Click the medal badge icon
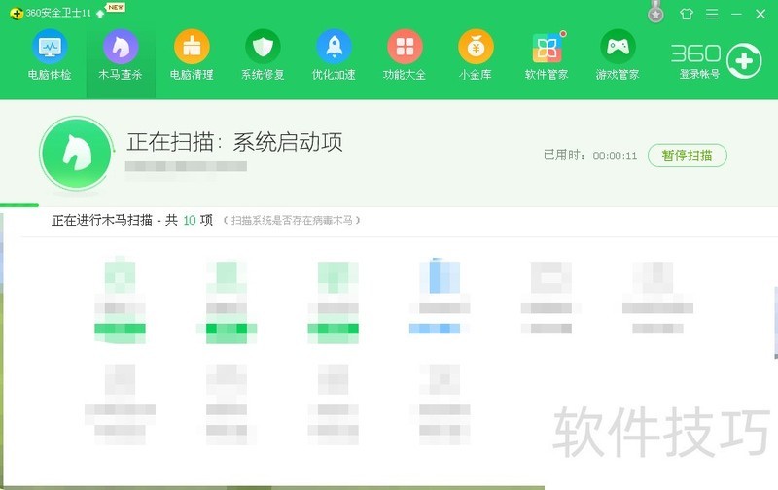The image size is (778, 490). (x=655, y=12)
